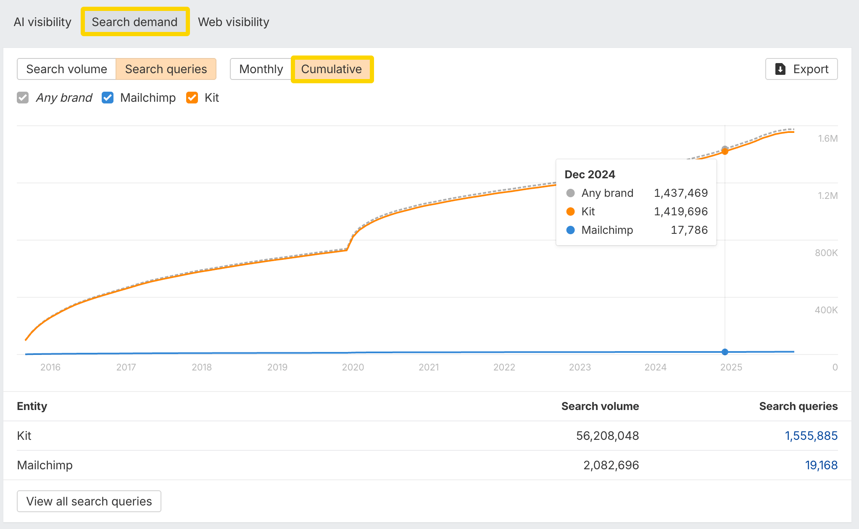
Task: Uncheck the Mailchimp checkbox
Action: (108, 98)
